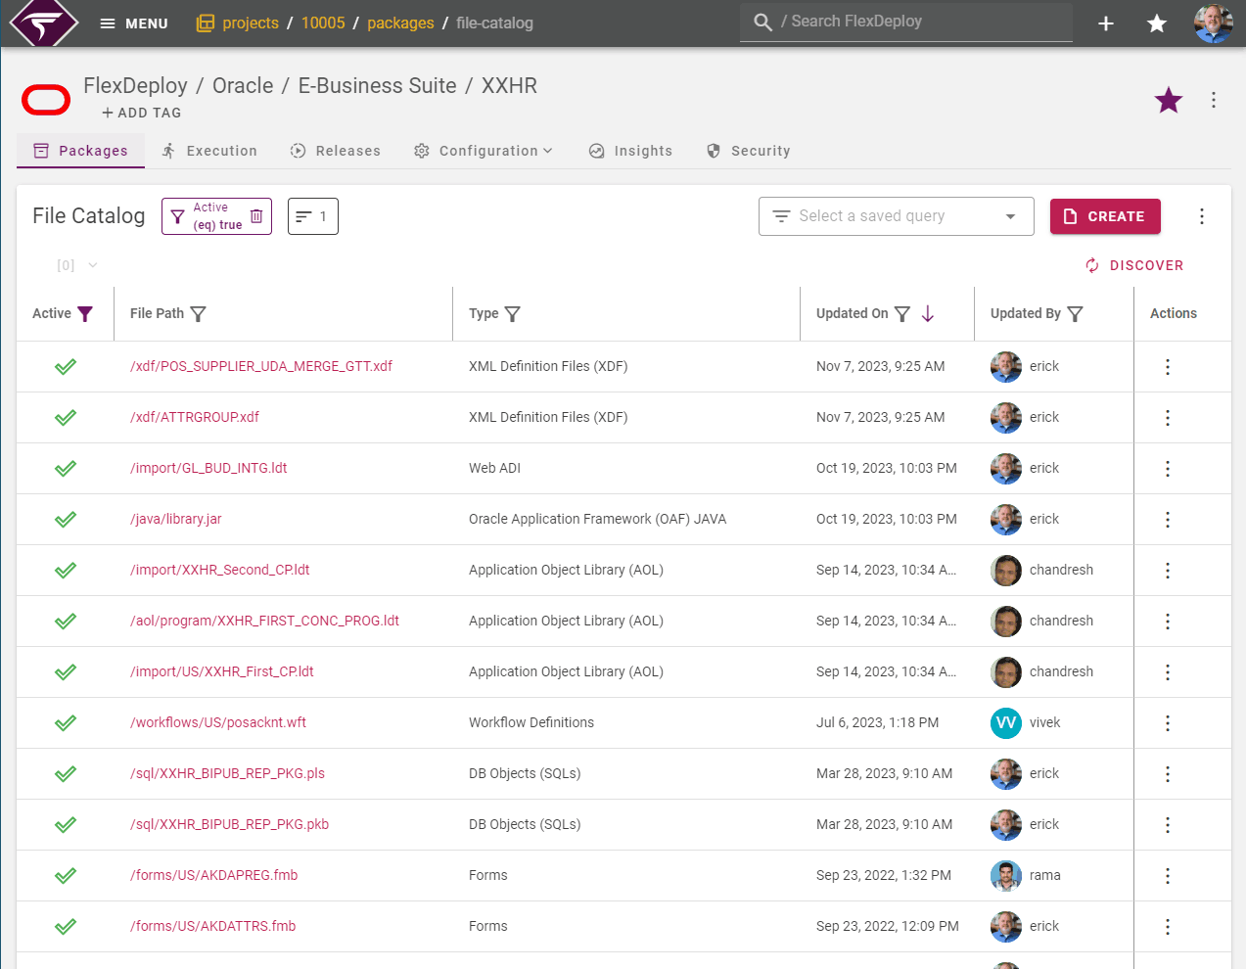Open actions menu for XXHR_FIRST_CONC_PROG.ldt row
1246x969 pixels.
click(1168, 622)
